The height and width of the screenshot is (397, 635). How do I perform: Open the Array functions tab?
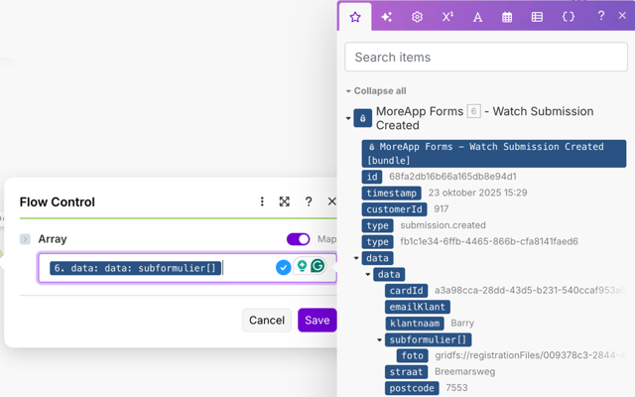pos(537,17)
